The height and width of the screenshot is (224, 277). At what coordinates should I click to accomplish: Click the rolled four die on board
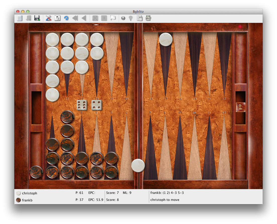[97, 105]
